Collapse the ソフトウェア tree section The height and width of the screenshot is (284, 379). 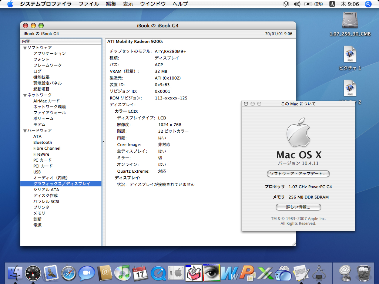[x=25, y=48]
